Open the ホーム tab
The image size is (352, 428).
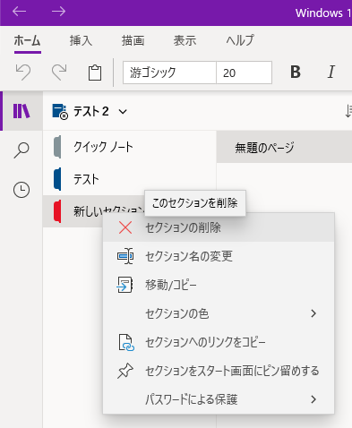[x=27, y=40]
